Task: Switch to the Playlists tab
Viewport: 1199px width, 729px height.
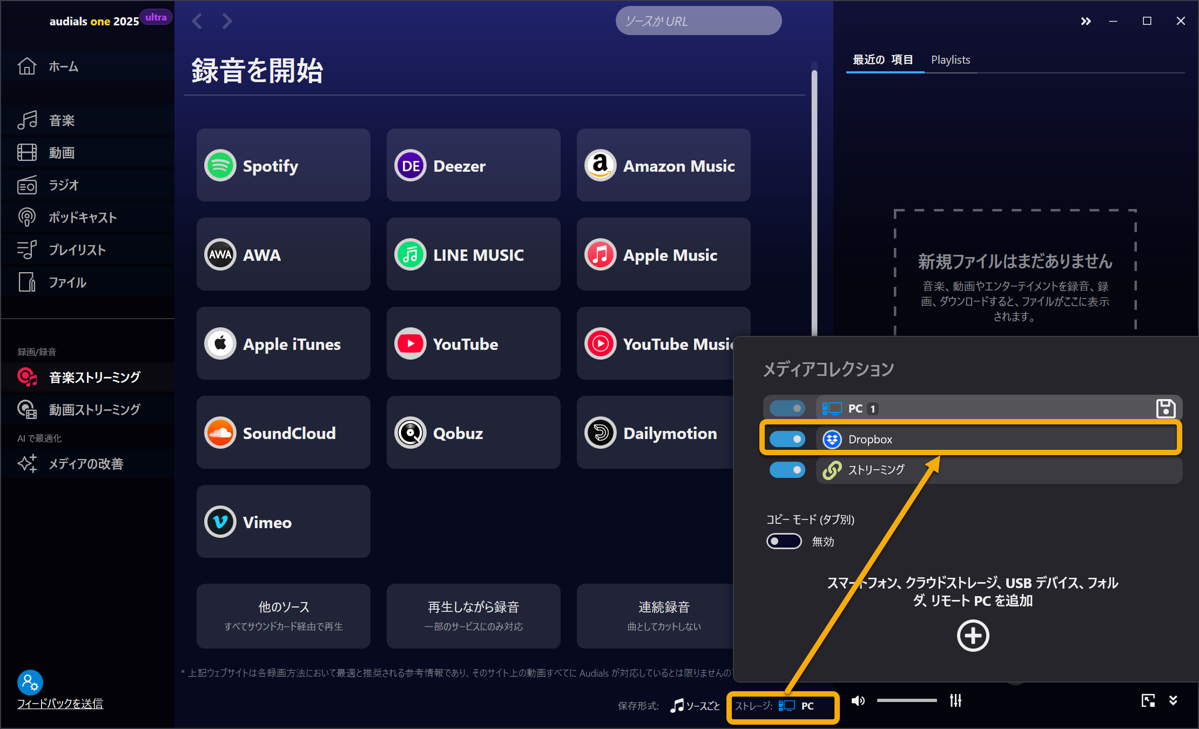Action: point(951,59)
